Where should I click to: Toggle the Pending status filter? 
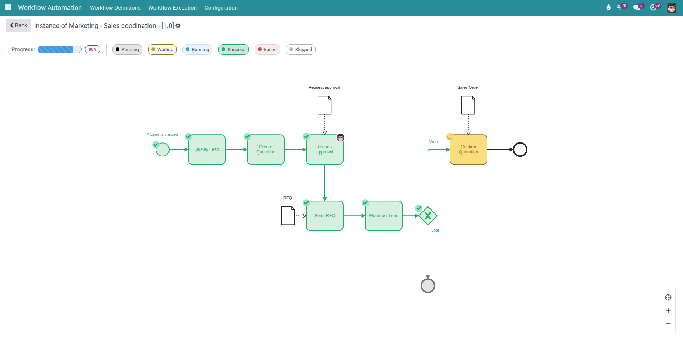(x=127, y=49)
